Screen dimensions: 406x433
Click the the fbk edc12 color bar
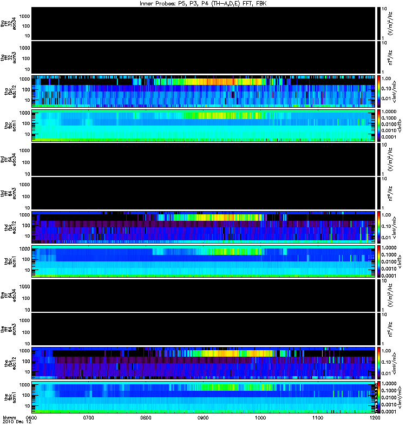click(x=378, y=363)
